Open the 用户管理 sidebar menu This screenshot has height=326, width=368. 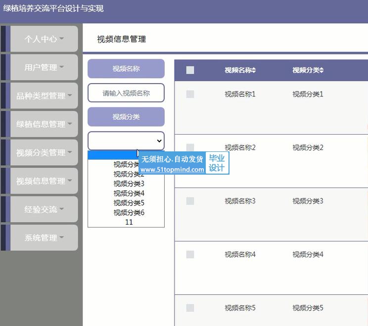click(x=44, y=67)
